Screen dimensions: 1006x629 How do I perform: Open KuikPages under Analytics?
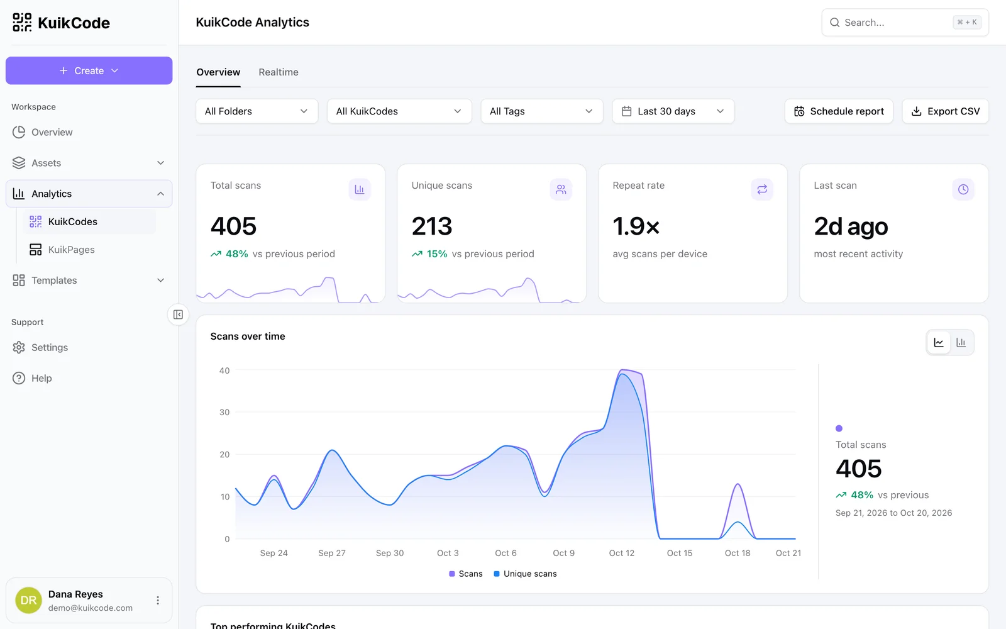tap(89, 250)
